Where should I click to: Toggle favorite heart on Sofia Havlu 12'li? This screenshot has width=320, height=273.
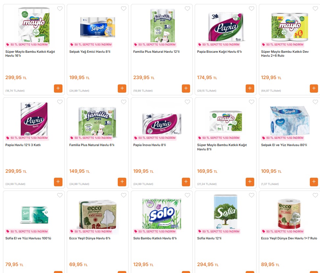point(251,195)
